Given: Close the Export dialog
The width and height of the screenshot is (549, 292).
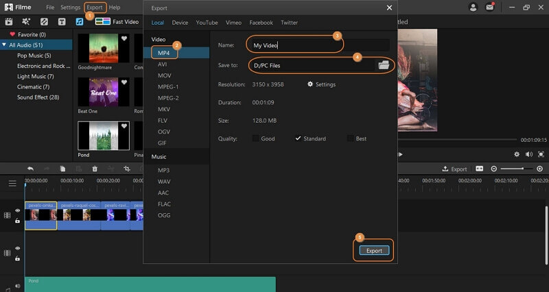Looking at the screenshot, I should click(x=389, y=8).
